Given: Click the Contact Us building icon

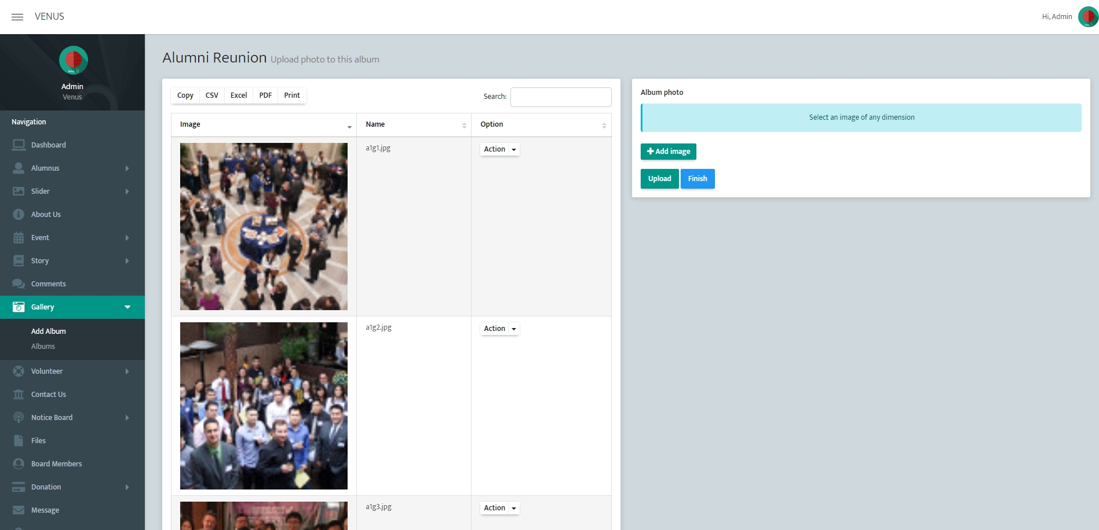Looking at the screenshot, I should [x=19, y=394].
